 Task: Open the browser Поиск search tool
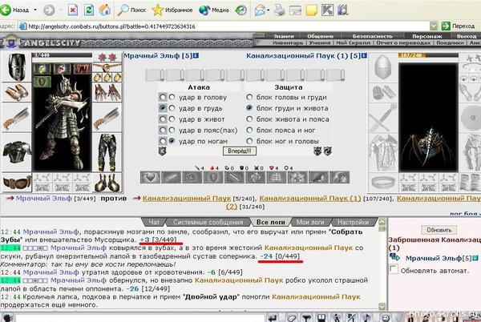(x=132, y=10)
